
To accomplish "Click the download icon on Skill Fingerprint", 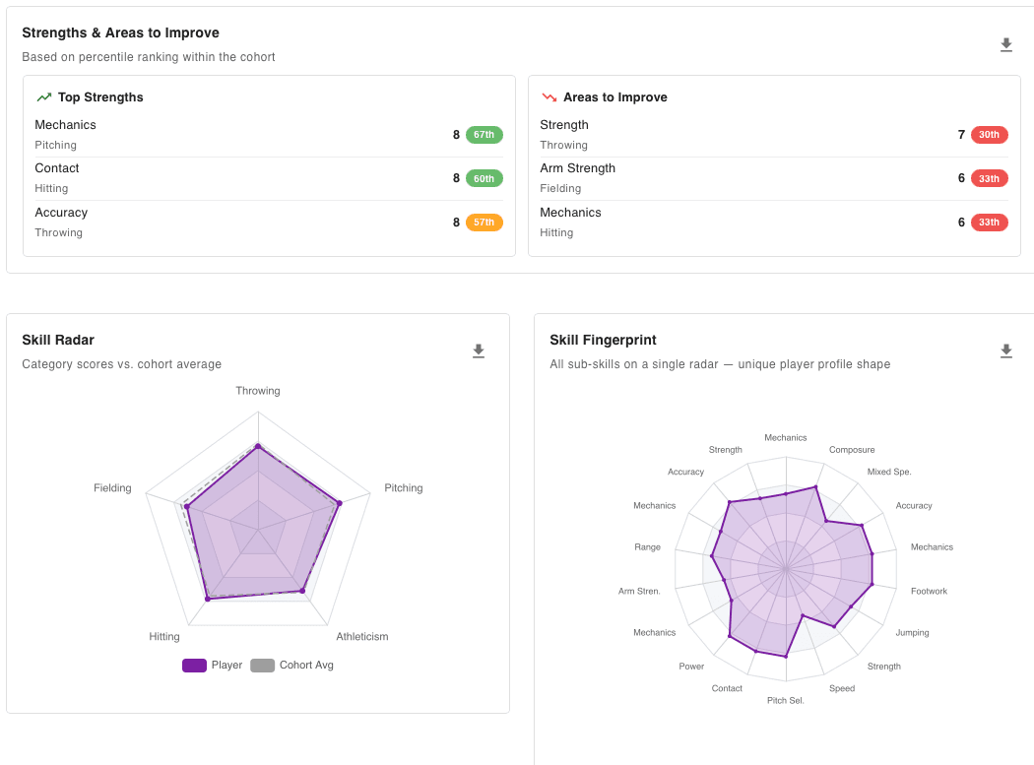I will click(x=1005, y=351).
